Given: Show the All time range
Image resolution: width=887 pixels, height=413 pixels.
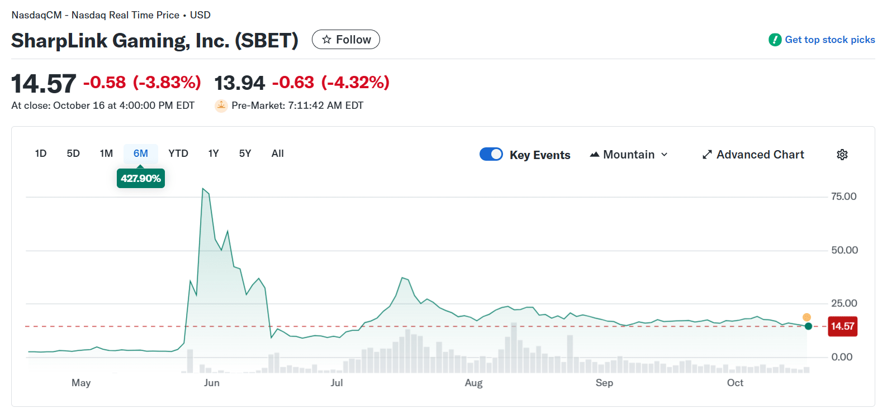Looking at the screenshot, I should click(278, 153).
